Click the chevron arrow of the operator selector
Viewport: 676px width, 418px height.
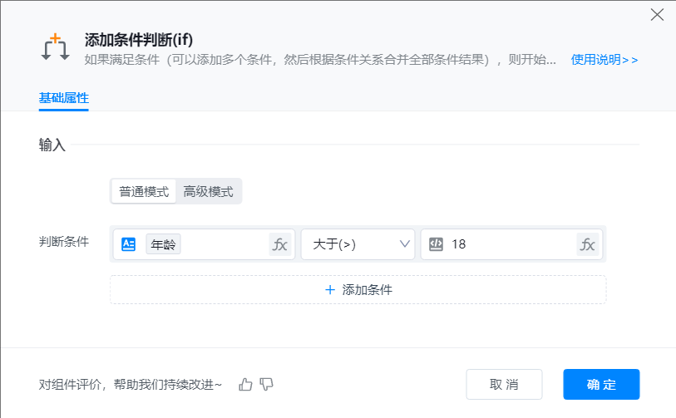[x=404, y=244]
